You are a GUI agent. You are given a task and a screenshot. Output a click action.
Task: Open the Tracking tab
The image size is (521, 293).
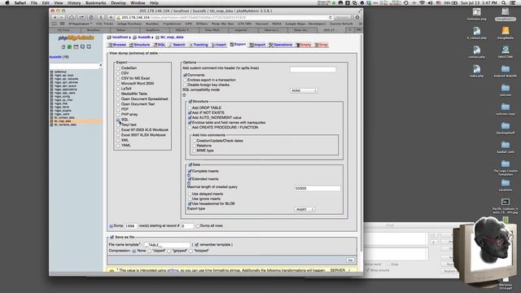(x=199, y=45)
